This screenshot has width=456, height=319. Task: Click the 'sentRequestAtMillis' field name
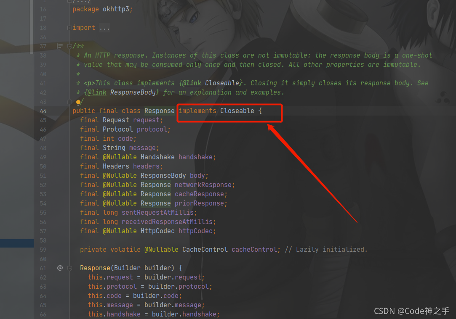(x=157, y=213)
